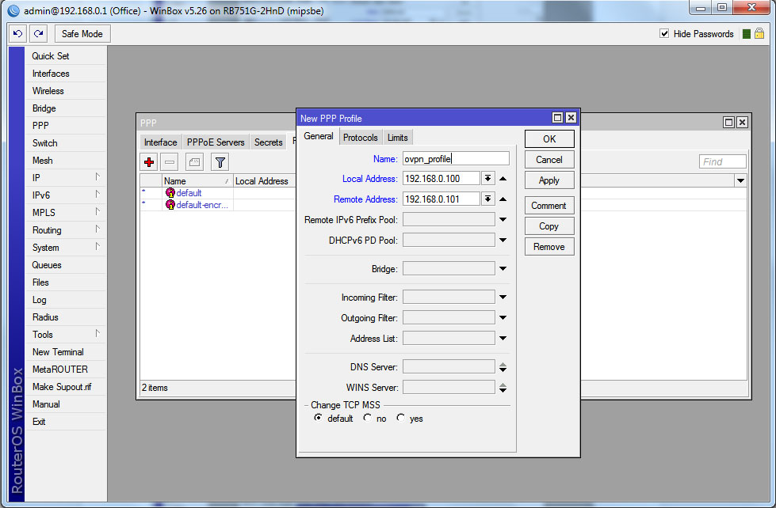The width and height of the screenshot is (776, 508).
Task: Click the up arrow beside Local Address
Action: tap(503, 179)
